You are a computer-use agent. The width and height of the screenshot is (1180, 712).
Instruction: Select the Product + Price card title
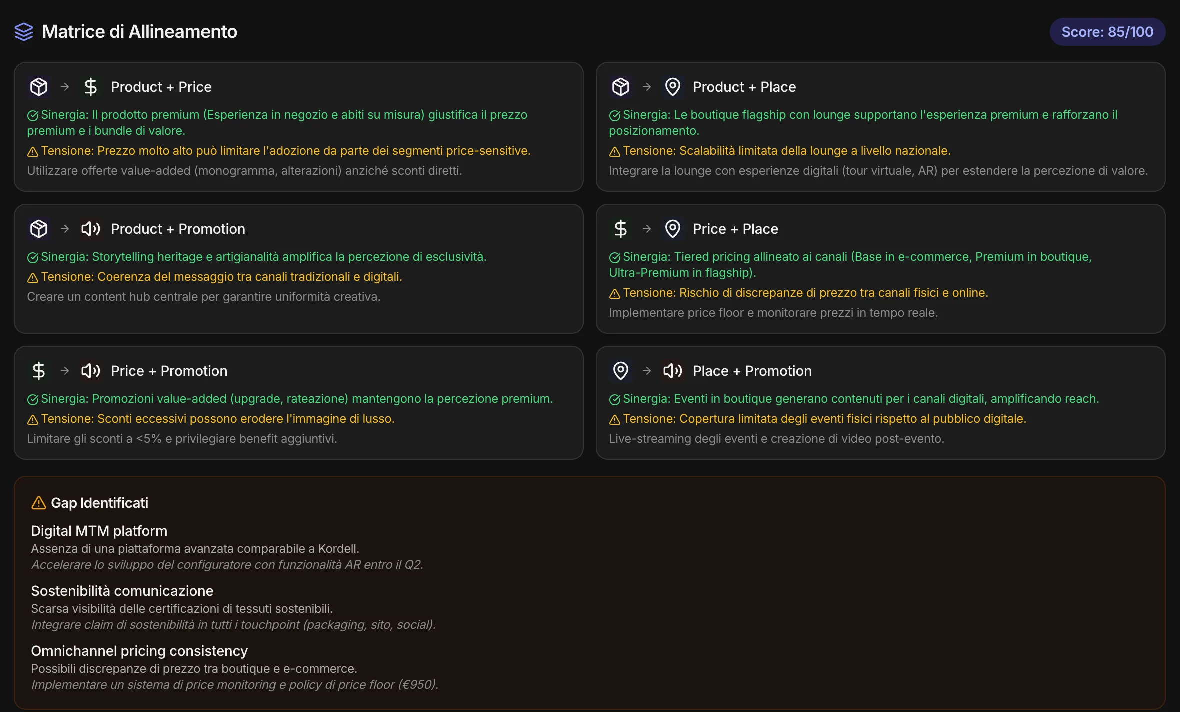click(x=161, y=87)
